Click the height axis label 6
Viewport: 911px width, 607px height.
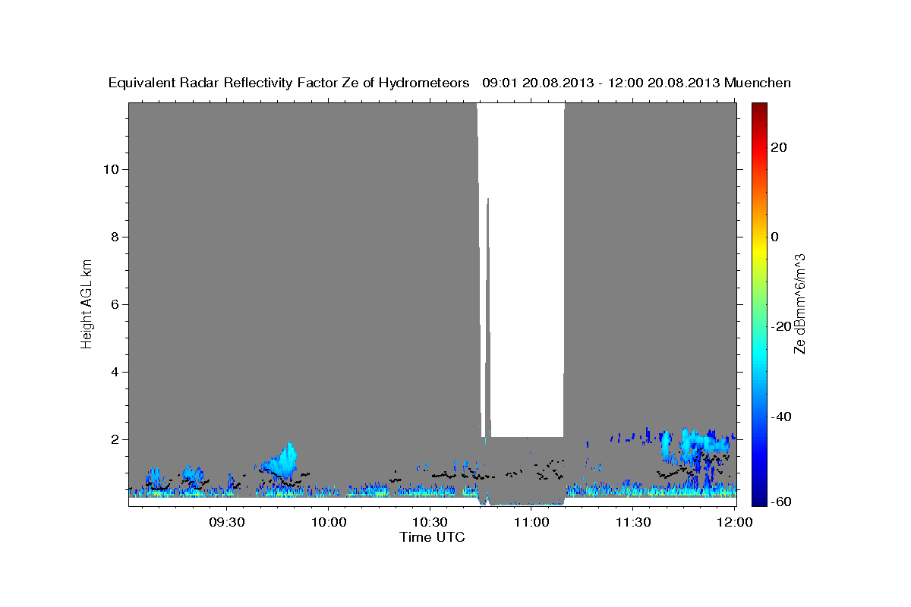tap(116, 304)
